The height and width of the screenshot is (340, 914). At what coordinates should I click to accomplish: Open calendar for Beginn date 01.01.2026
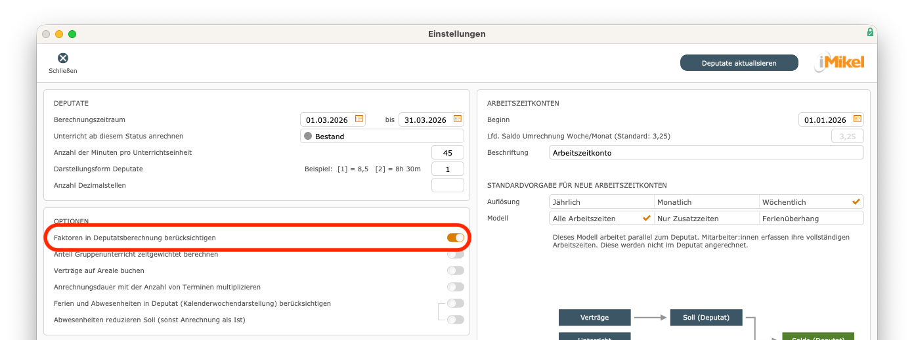coord(858,119)
